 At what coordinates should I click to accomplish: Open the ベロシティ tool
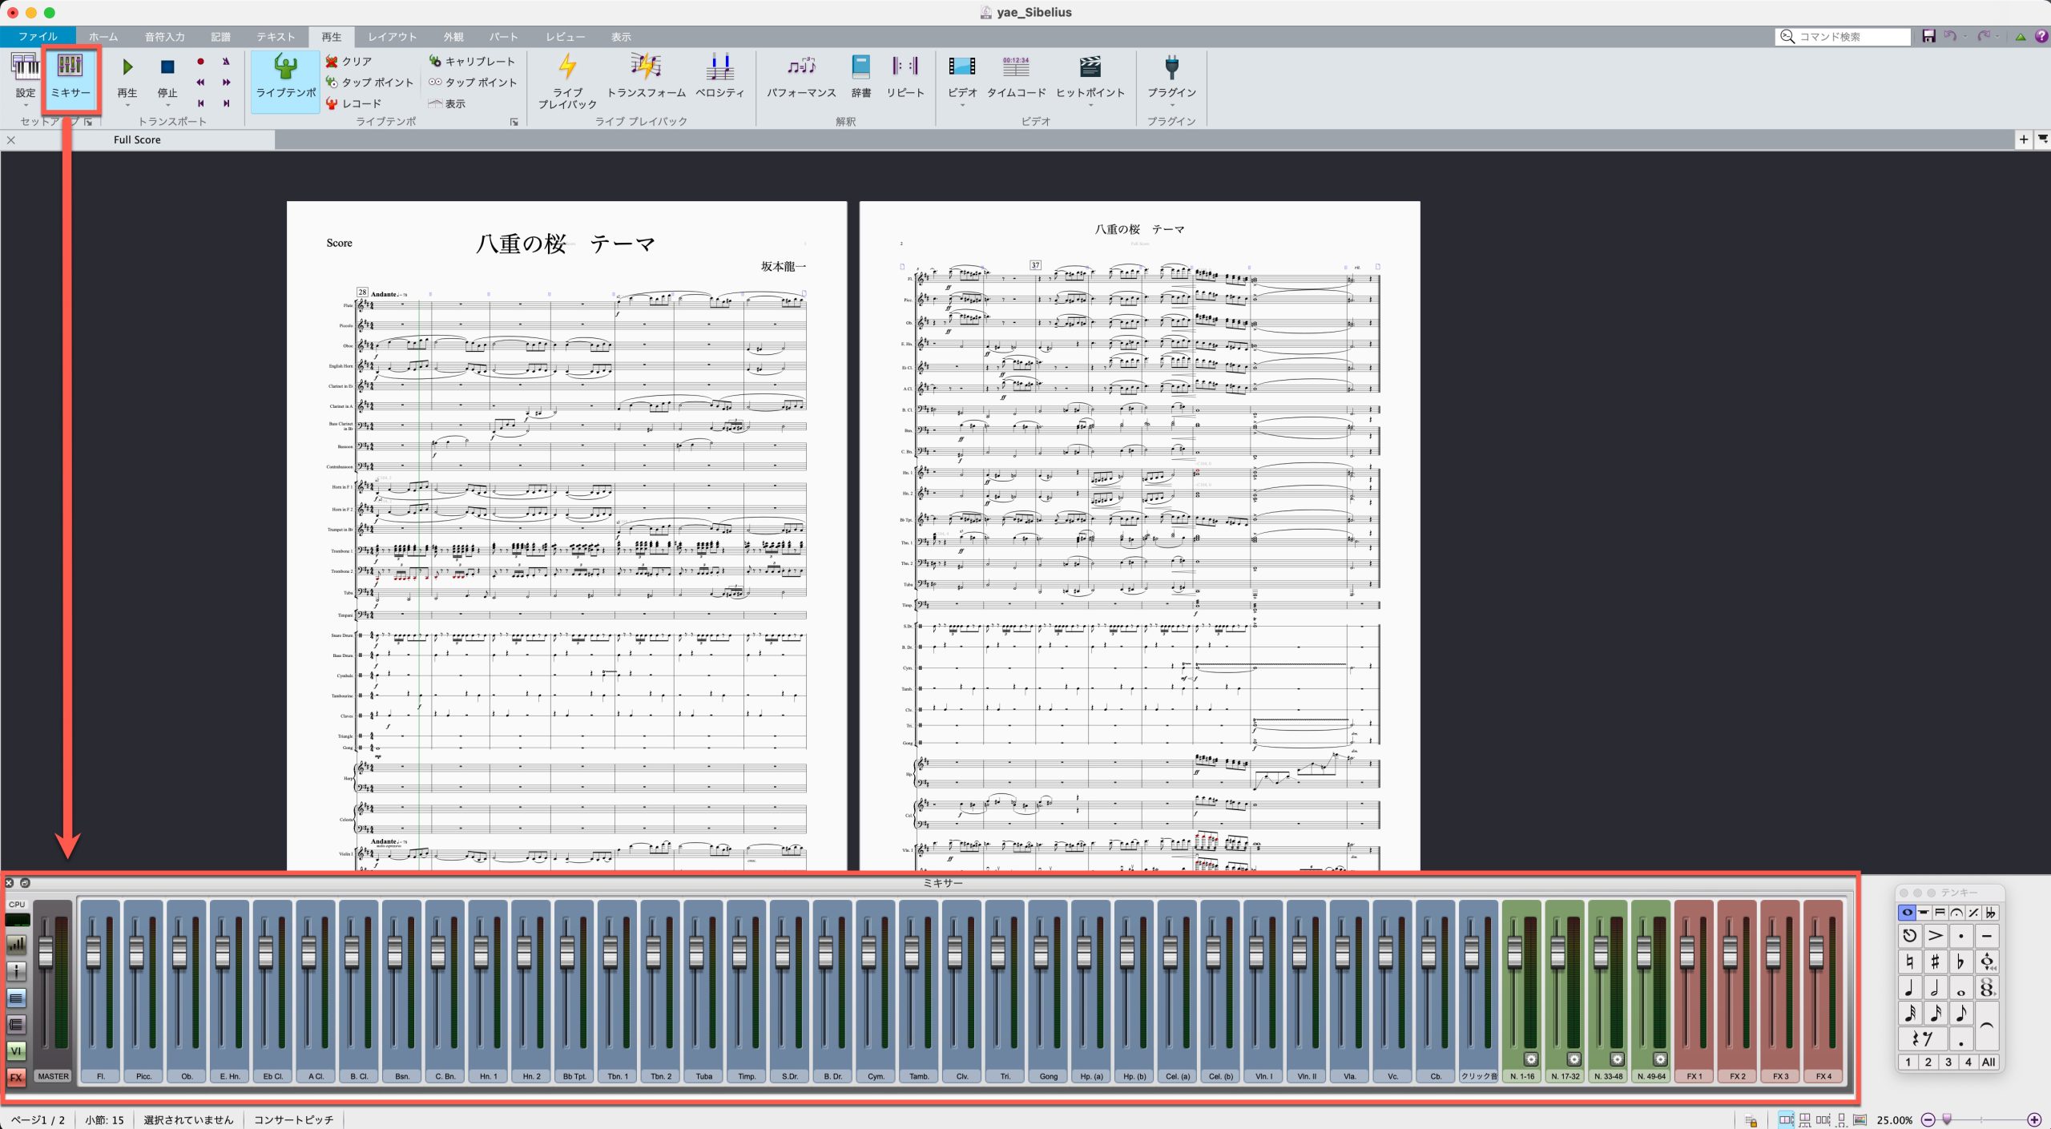coord(719,78)
